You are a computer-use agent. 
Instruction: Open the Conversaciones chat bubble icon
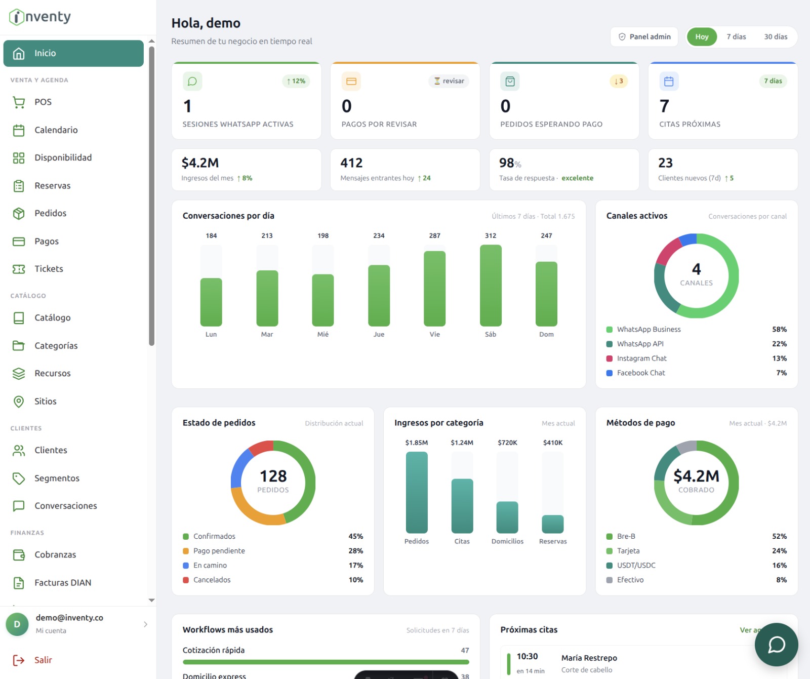point(19,506)
